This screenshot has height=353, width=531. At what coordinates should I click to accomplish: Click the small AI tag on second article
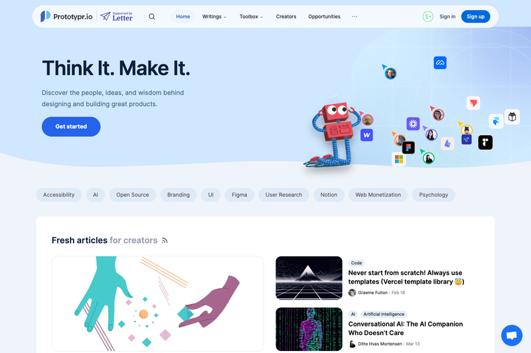click(x=353, y=314)
